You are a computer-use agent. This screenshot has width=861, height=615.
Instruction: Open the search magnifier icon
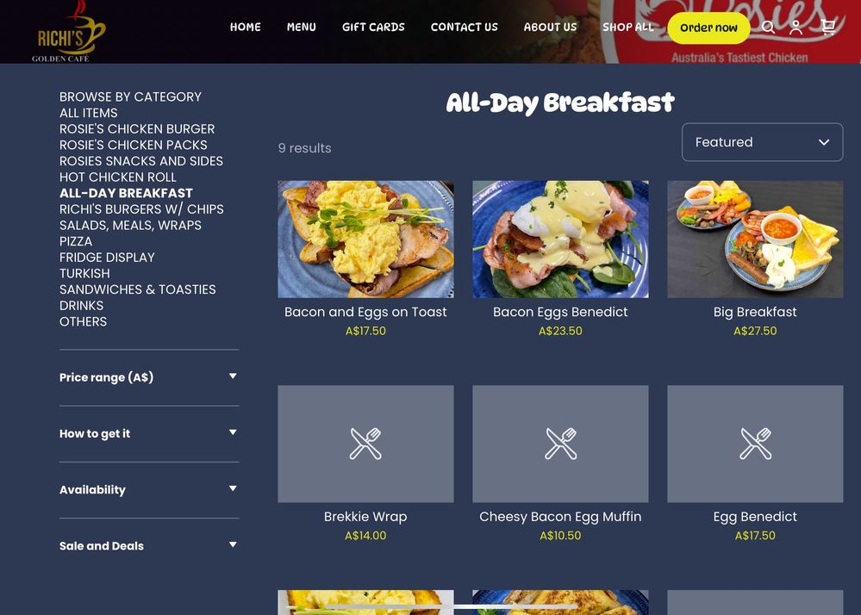[768, 27]
